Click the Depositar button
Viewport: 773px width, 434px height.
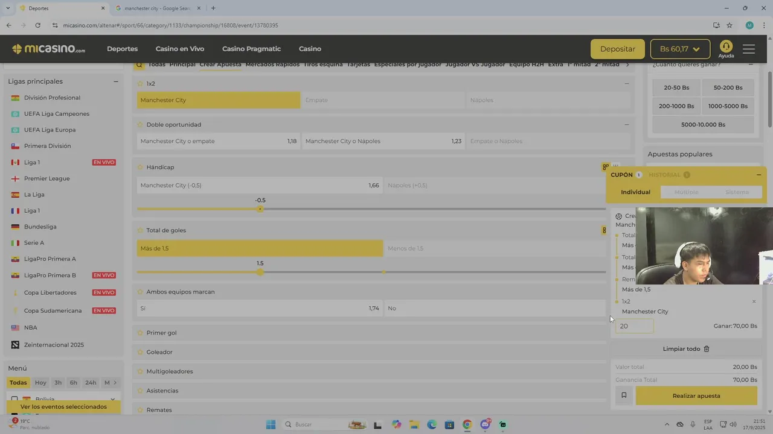(618, 49)
